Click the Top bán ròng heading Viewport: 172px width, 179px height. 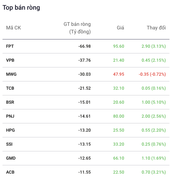point(21,8)
